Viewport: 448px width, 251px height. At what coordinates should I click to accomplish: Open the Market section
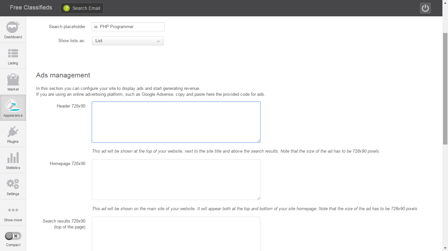[13, 82]
